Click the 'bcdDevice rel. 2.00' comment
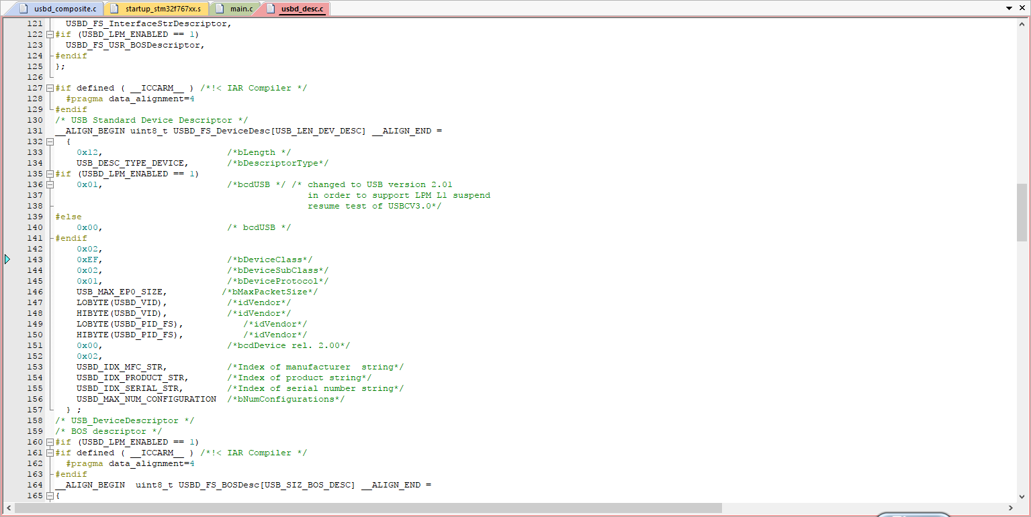Image resolution: width=1031 pixels, height=517 pixels. tap(288, 345)
